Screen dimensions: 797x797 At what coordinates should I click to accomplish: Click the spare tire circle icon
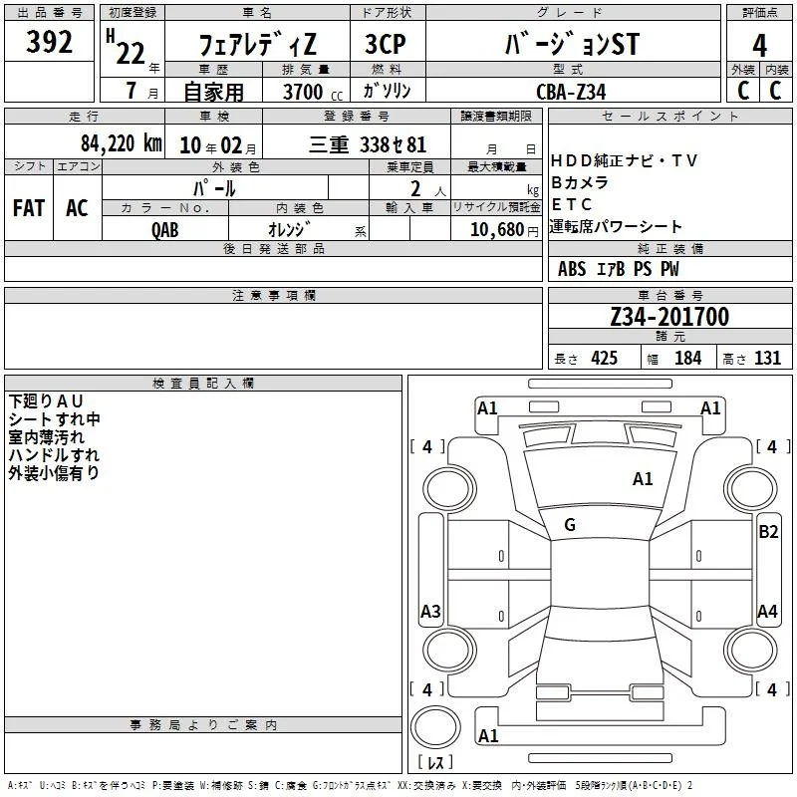(x=435, y=727)
